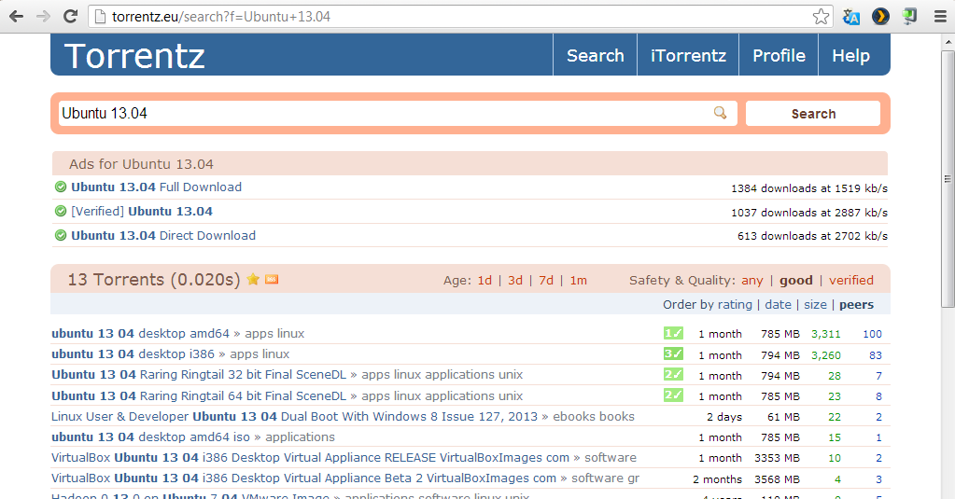955x499 pixels.
Task: Open ubuntu 13 04 desktop amd64 iso torrent
Action: [150, 437]
